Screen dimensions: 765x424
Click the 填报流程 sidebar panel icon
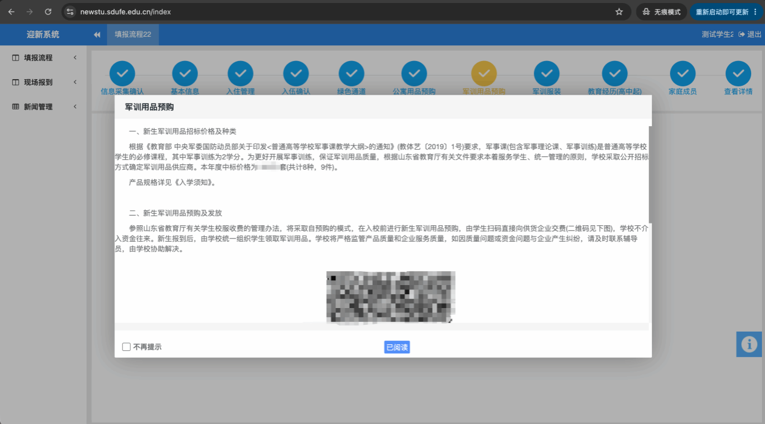[x=16, y=58]
